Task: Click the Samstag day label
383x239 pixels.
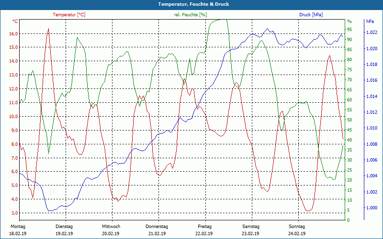Action: [x=250, y=227]
